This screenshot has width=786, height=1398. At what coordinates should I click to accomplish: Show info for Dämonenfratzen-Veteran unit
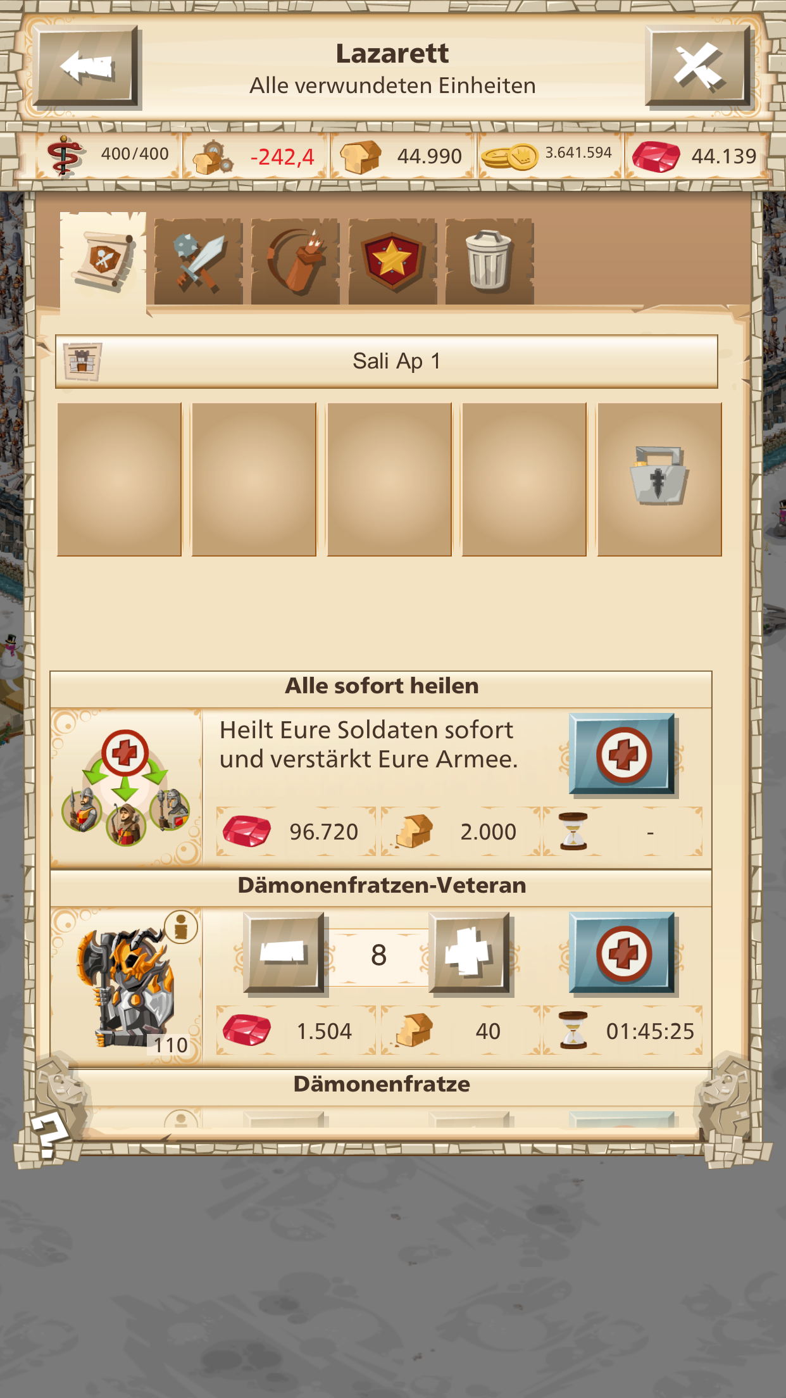(181, 927)
